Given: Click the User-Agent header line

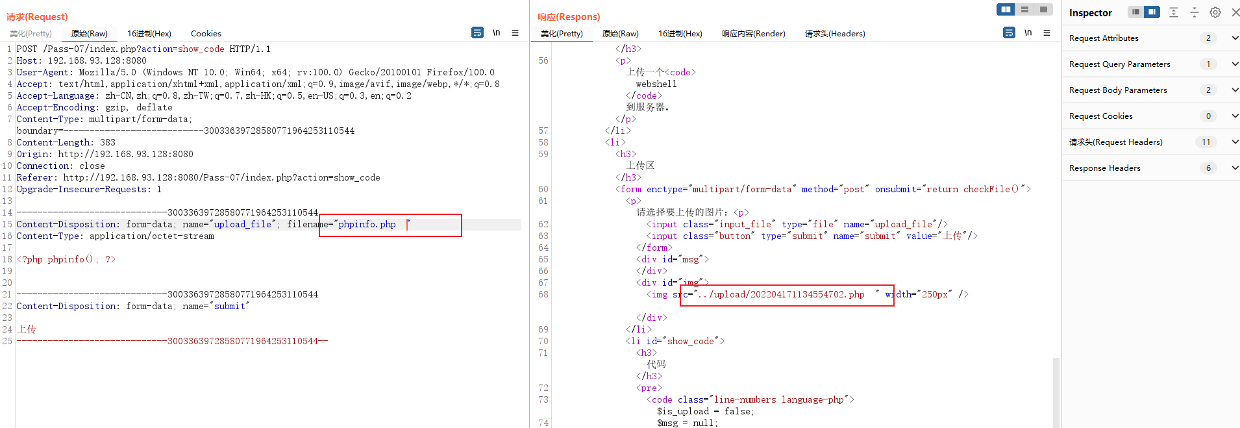Looking at the screenshot, I should point(255,72).
